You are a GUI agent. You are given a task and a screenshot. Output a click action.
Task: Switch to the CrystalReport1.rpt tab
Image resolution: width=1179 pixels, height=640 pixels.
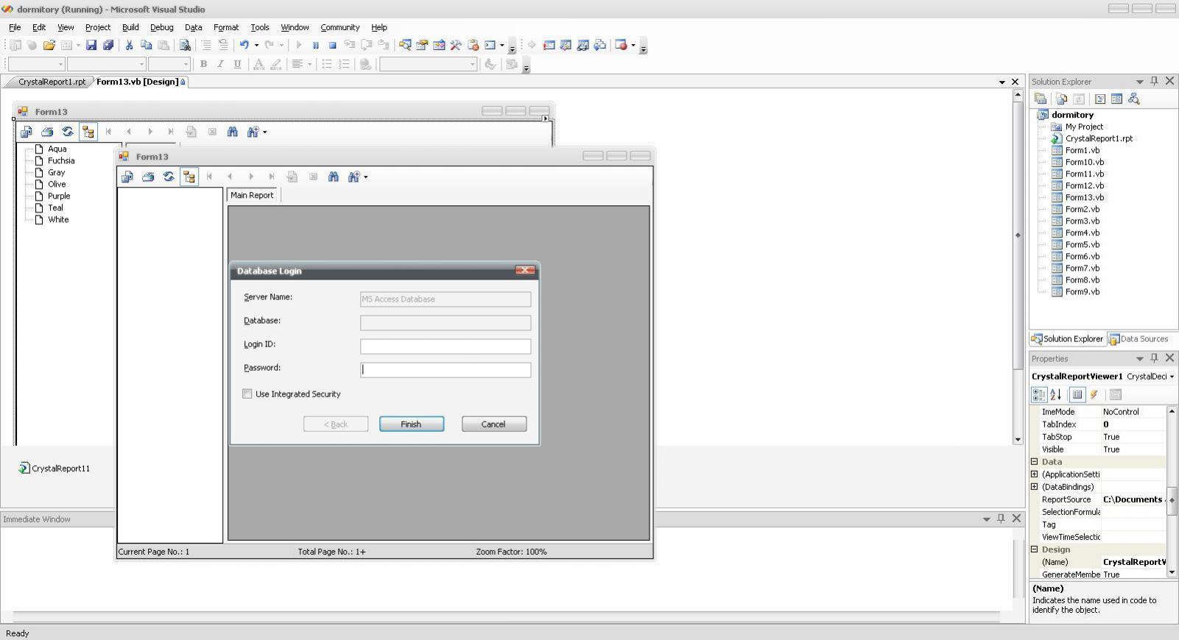click(52, 82)
